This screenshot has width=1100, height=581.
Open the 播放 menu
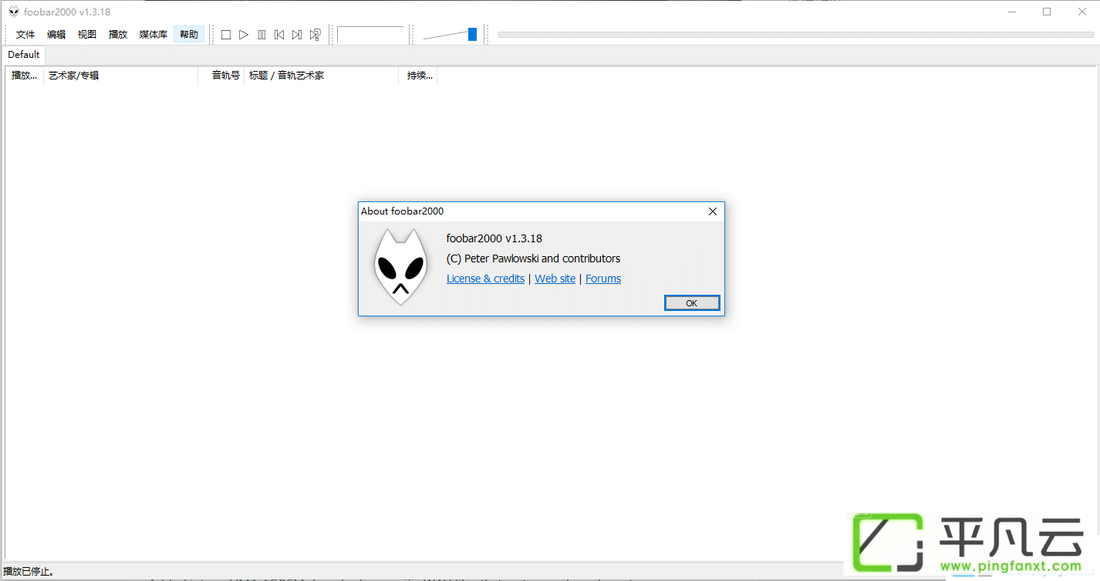pos(118,35)
